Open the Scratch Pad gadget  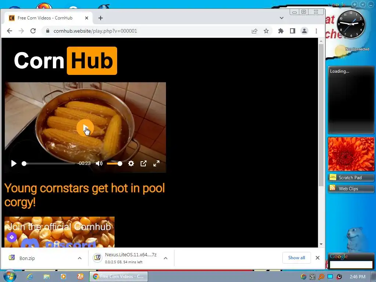point(351,177)
